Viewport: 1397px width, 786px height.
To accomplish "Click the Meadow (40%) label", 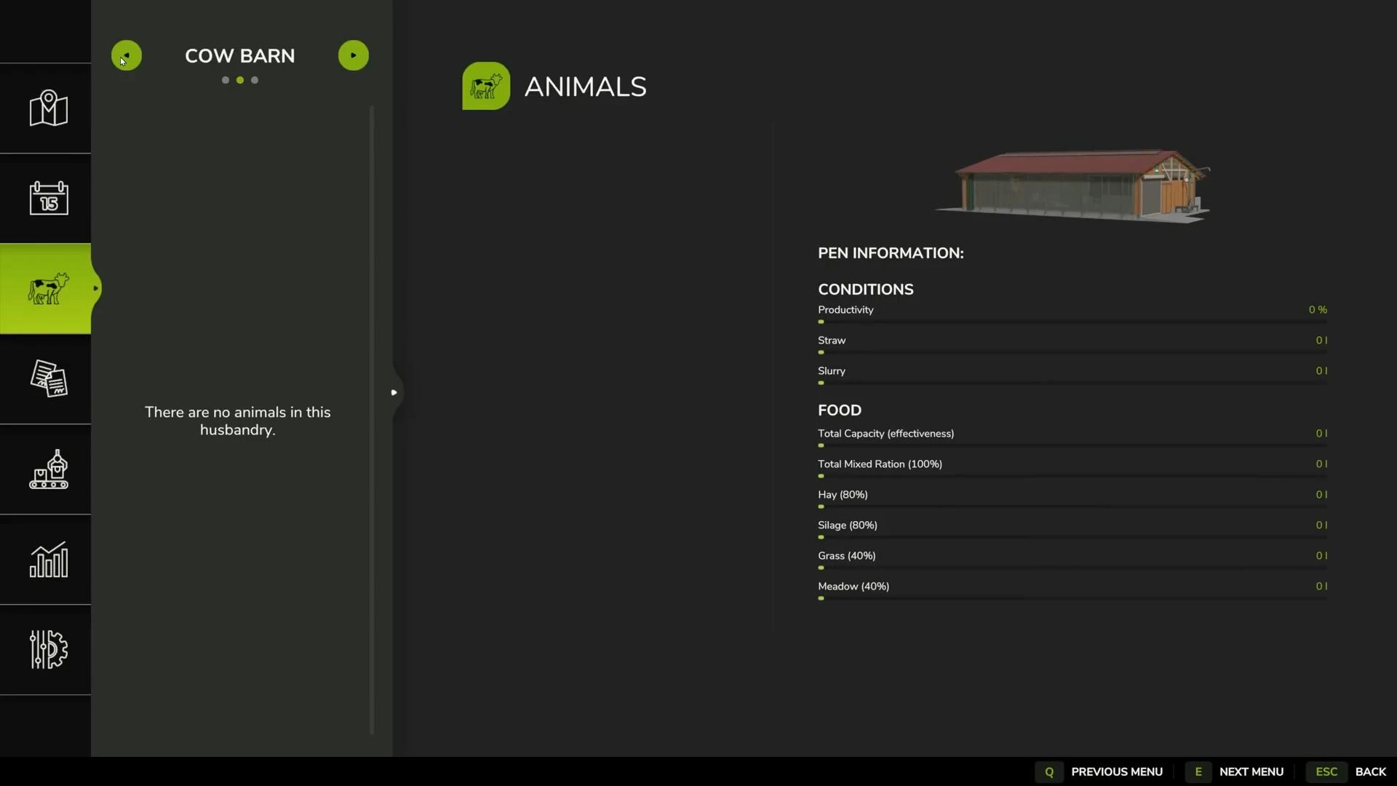I will click(x=853, y=586).
